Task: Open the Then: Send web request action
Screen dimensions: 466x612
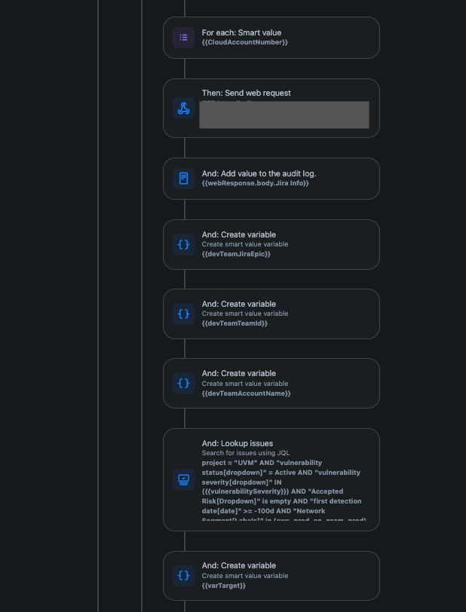Action: tap(256, 93)
